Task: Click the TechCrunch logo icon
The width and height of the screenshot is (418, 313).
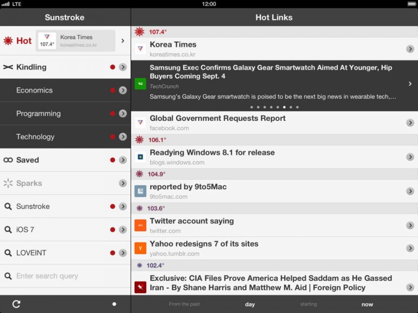Action: (140, 84)
